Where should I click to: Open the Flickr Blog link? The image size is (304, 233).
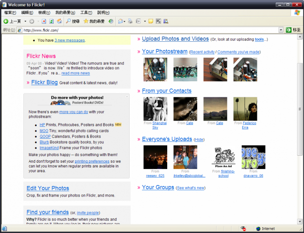pos(44,82)
